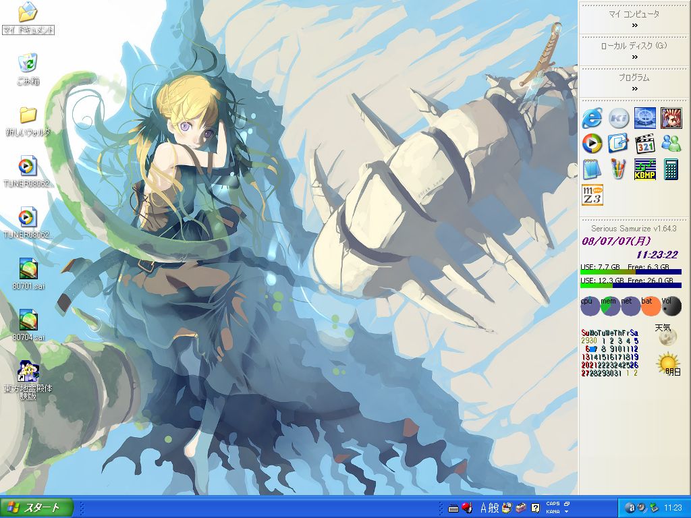691x518 pixels.
Task: Open the IME toolbox icon in the language bar
Action: click(x=521, y=508)
